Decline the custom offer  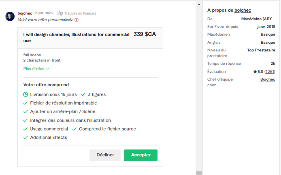105,155
